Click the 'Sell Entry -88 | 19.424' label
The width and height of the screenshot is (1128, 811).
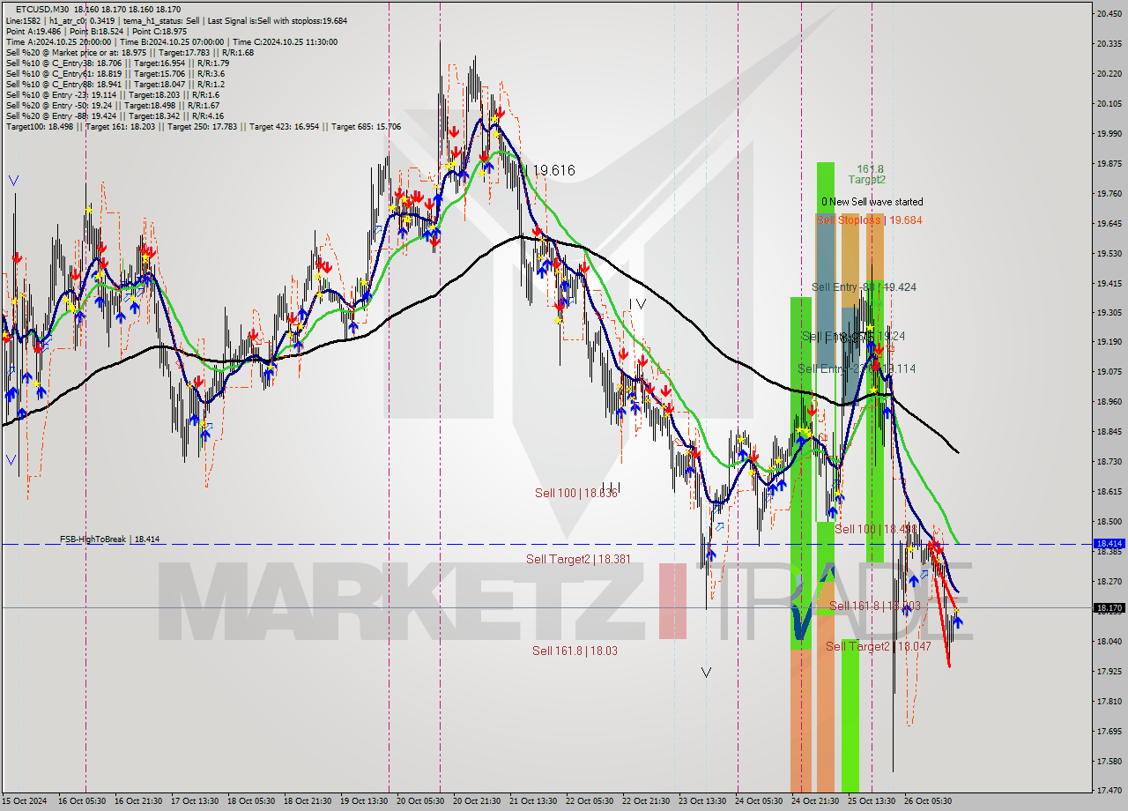(864, 286)
